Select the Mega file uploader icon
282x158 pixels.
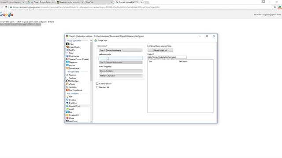coord(67,118)
